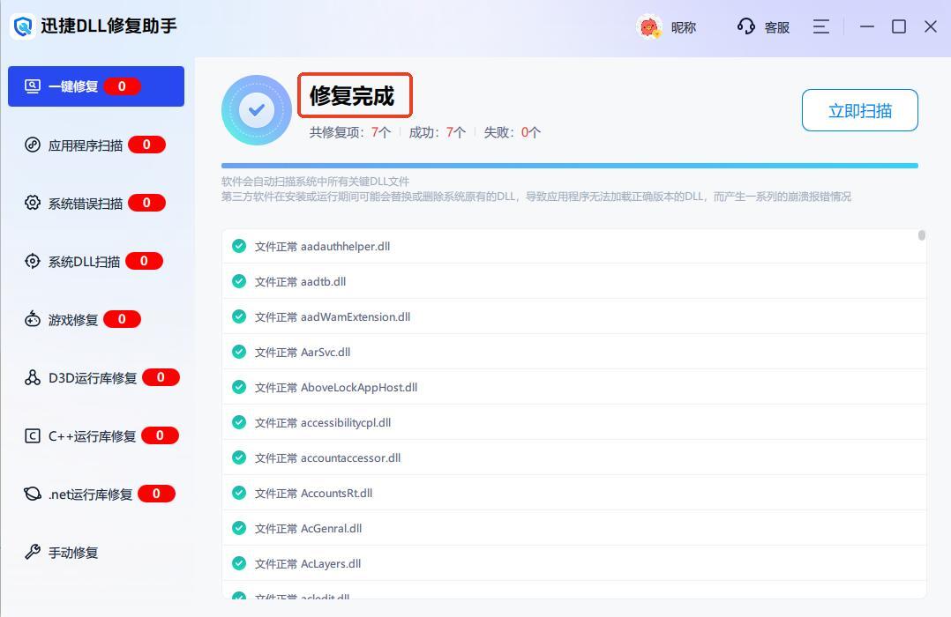Switch to 系统DLL扫描 tab
This screenshot has width=951, height=617.
(x=84, y=261)
